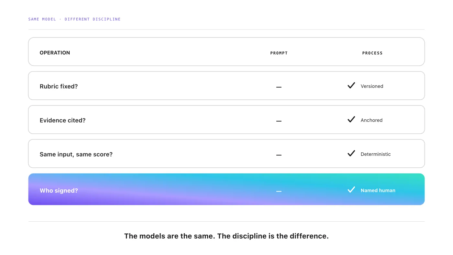
Task: Select the PROMPT column header
Action: coord(279,53)
